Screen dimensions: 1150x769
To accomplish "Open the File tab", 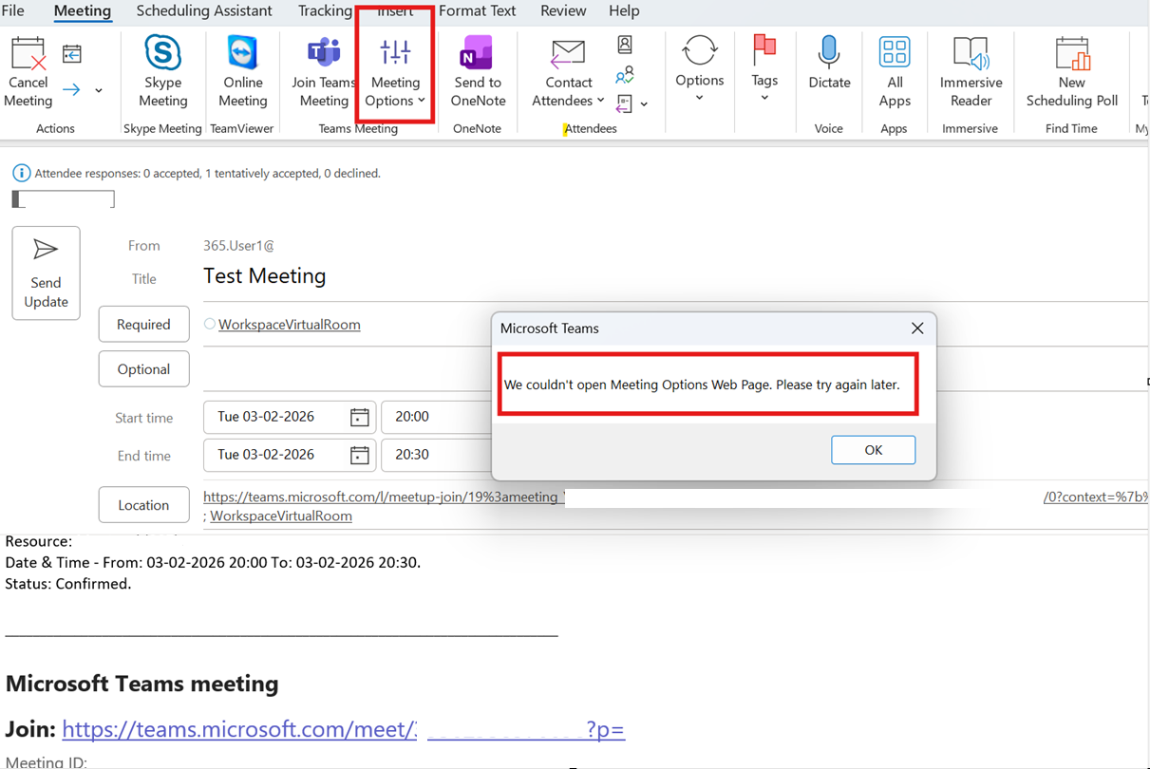I will [x=13, y=11].
